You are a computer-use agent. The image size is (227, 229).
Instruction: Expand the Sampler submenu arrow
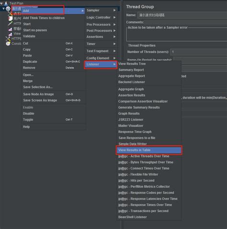(114, 10)
